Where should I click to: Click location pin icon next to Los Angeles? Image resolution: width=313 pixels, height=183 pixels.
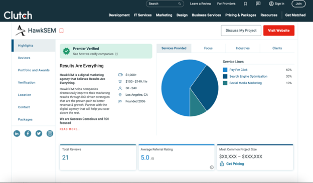(120, 95)
